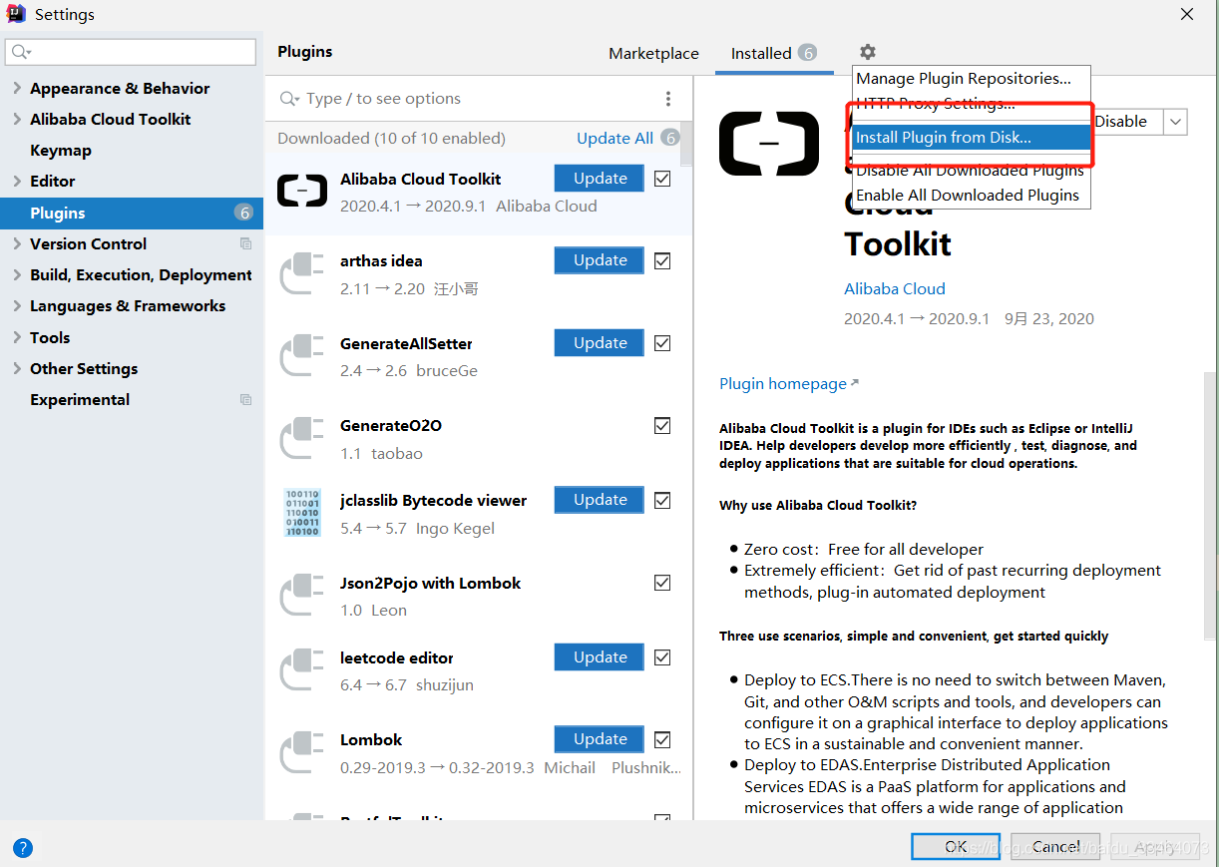Toggle the Json2Pojo with Lombok checkbox
Viewport: 1219px width, 867px height.
[662, 583]
